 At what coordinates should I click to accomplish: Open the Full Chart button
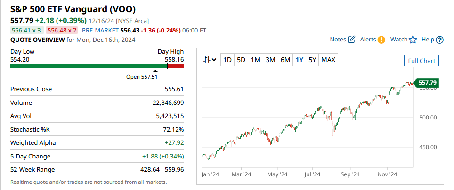pyautogui.click(x=422, y=61)
